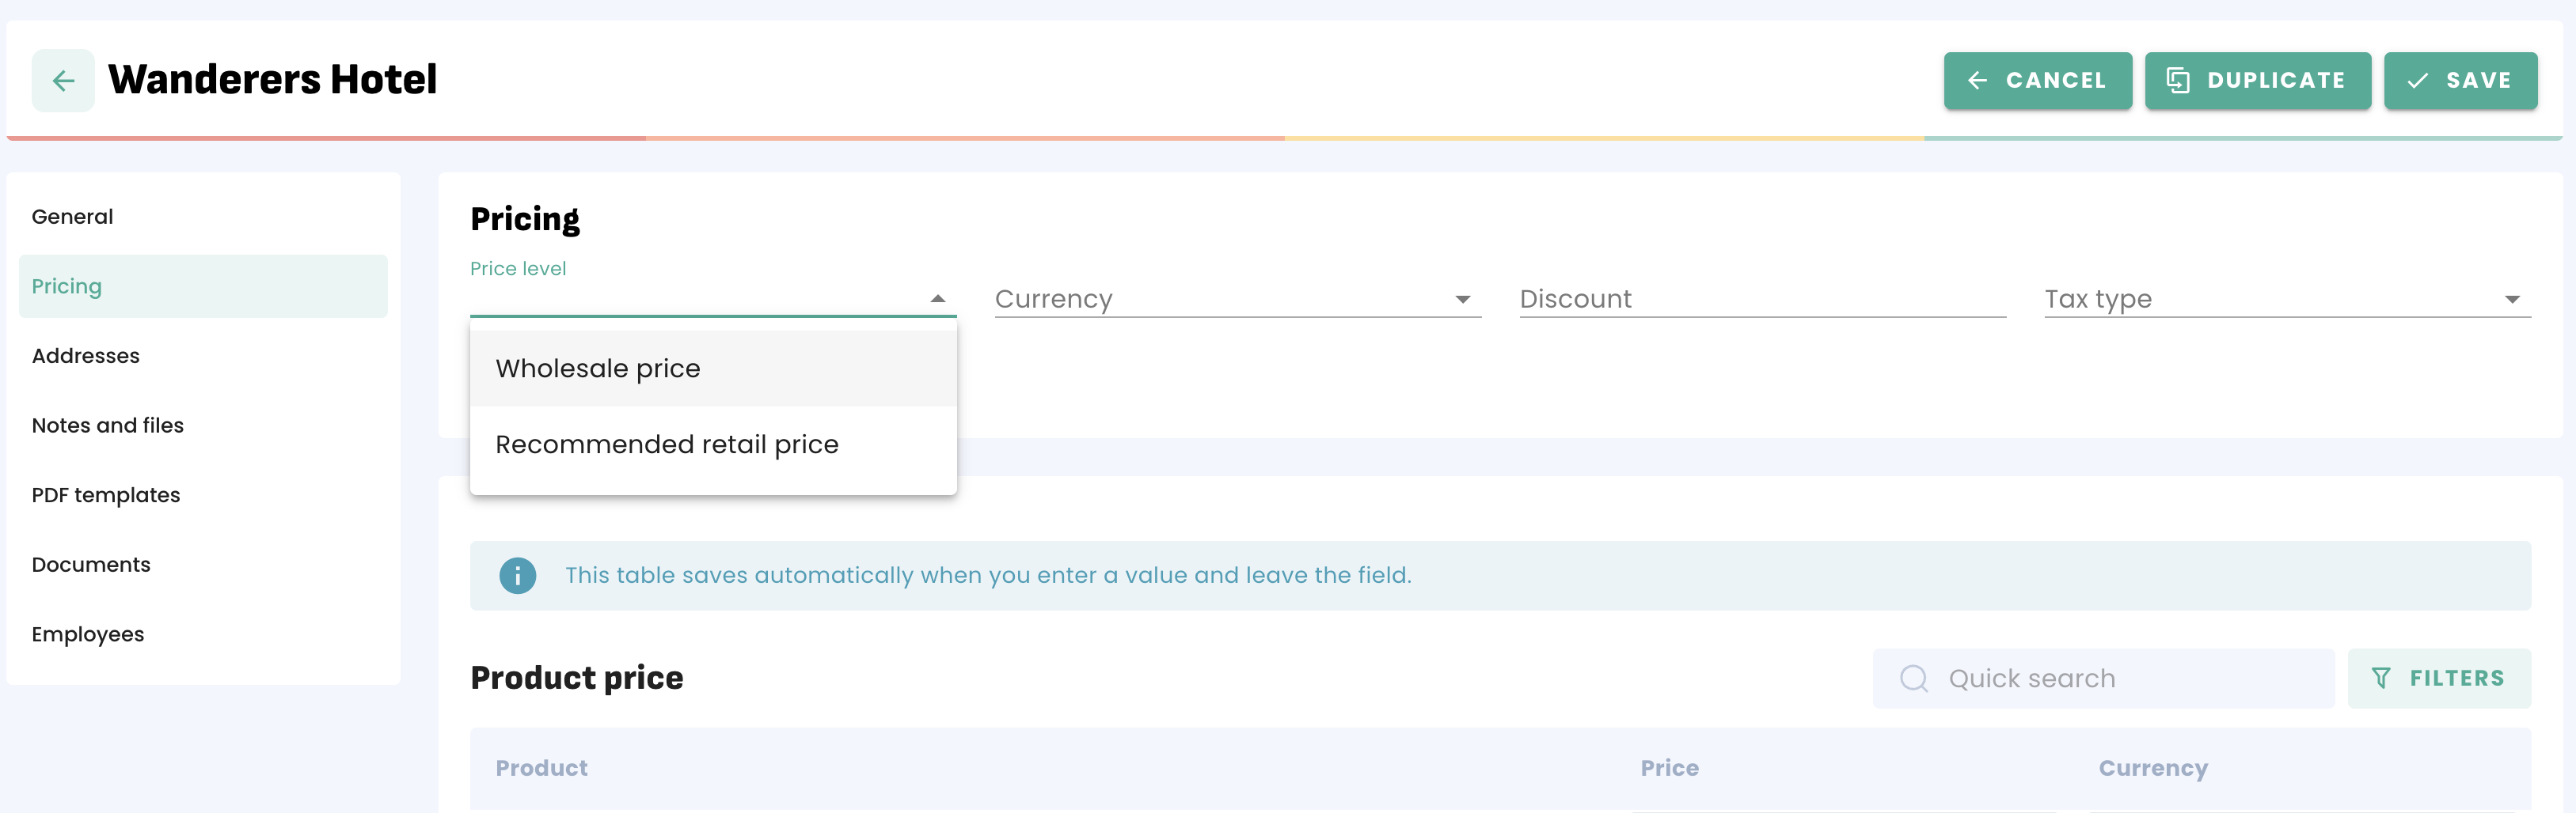The image size is (2576, 813).
Task: Click the info icon in the autosave notice
Action: pyautogui.click(x=517, y=575)
